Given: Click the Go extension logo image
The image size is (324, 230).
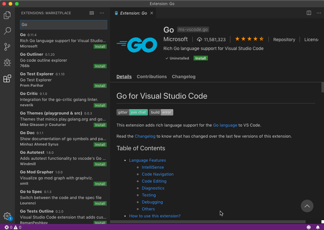Looking at the screenshot, I should coord(137,45).
